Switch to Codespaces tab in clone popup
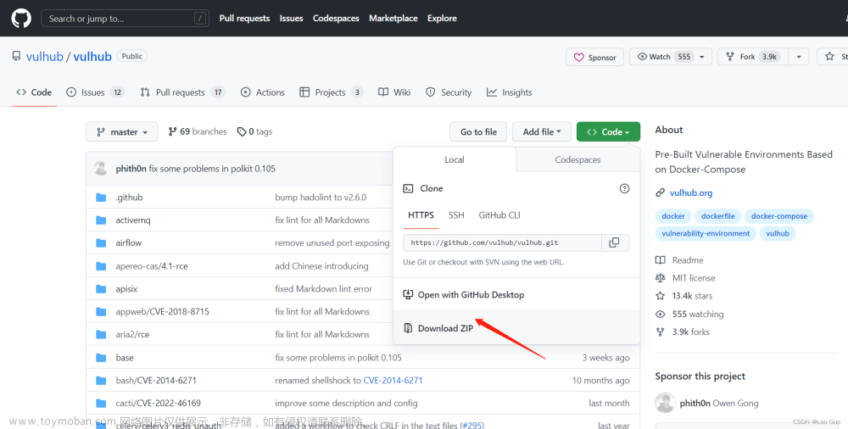848x429 pixels. tap(577, 159)
